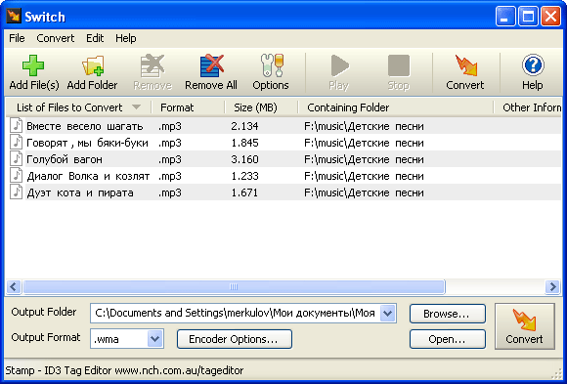
Task: Click music note icon of Вместе весело шагать
Action: point(16,125)
